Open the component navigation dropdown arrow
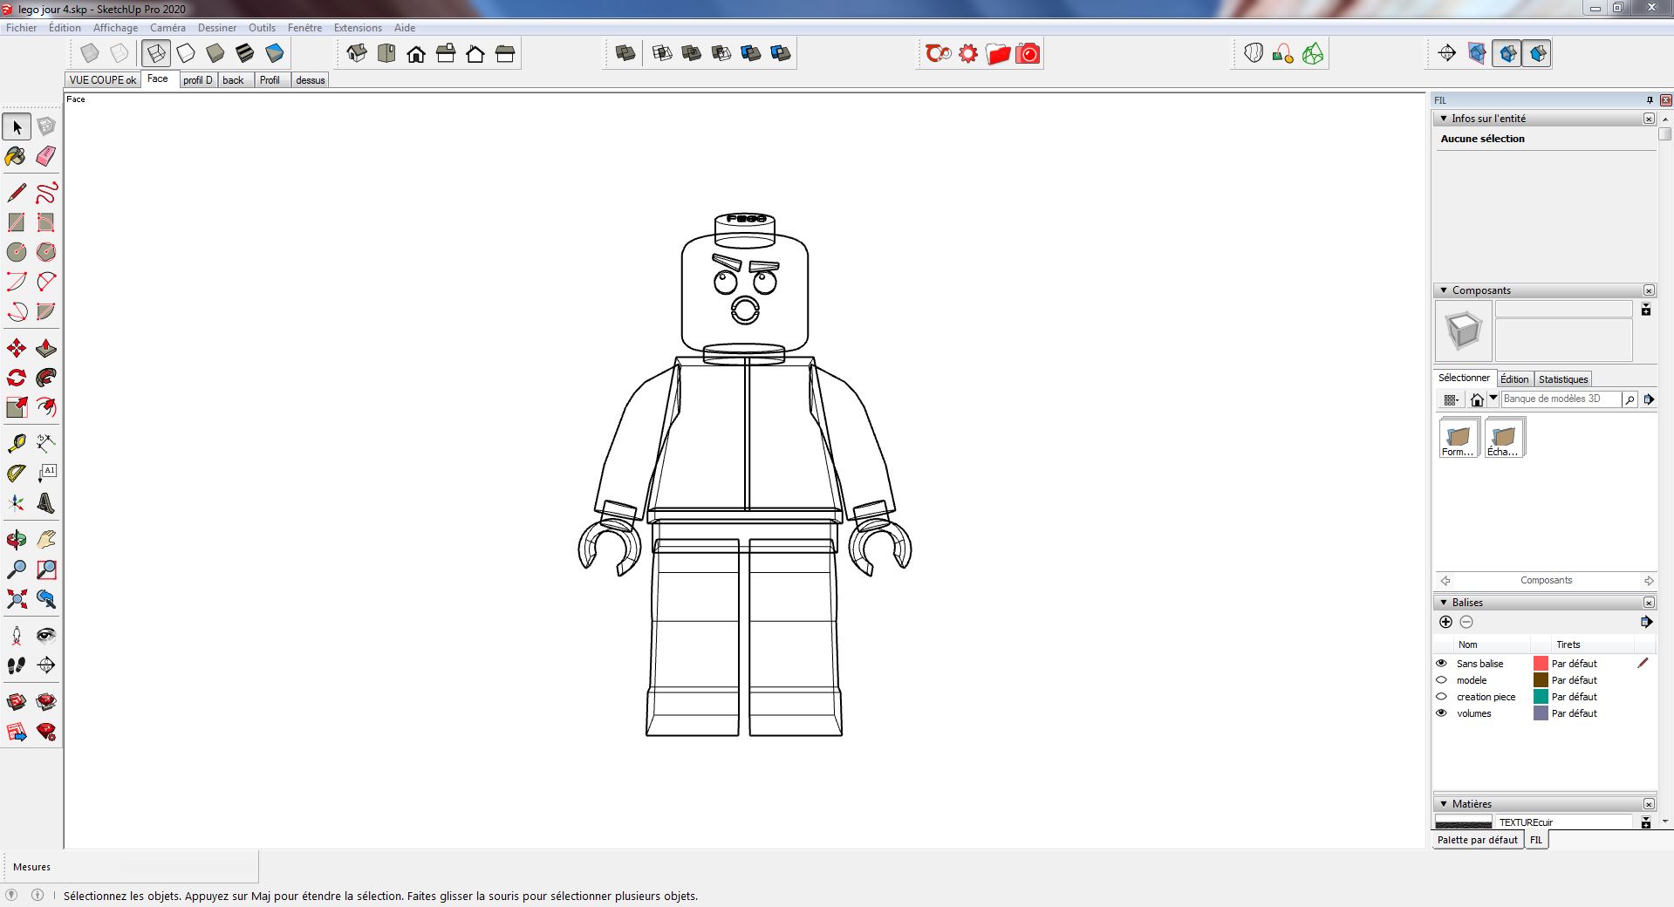The image size is (1674, 907). [x=1493, y=399]
